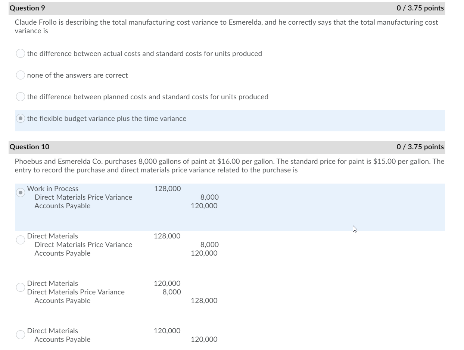Pick the 'planned costs and standard costs' radio

21,97
